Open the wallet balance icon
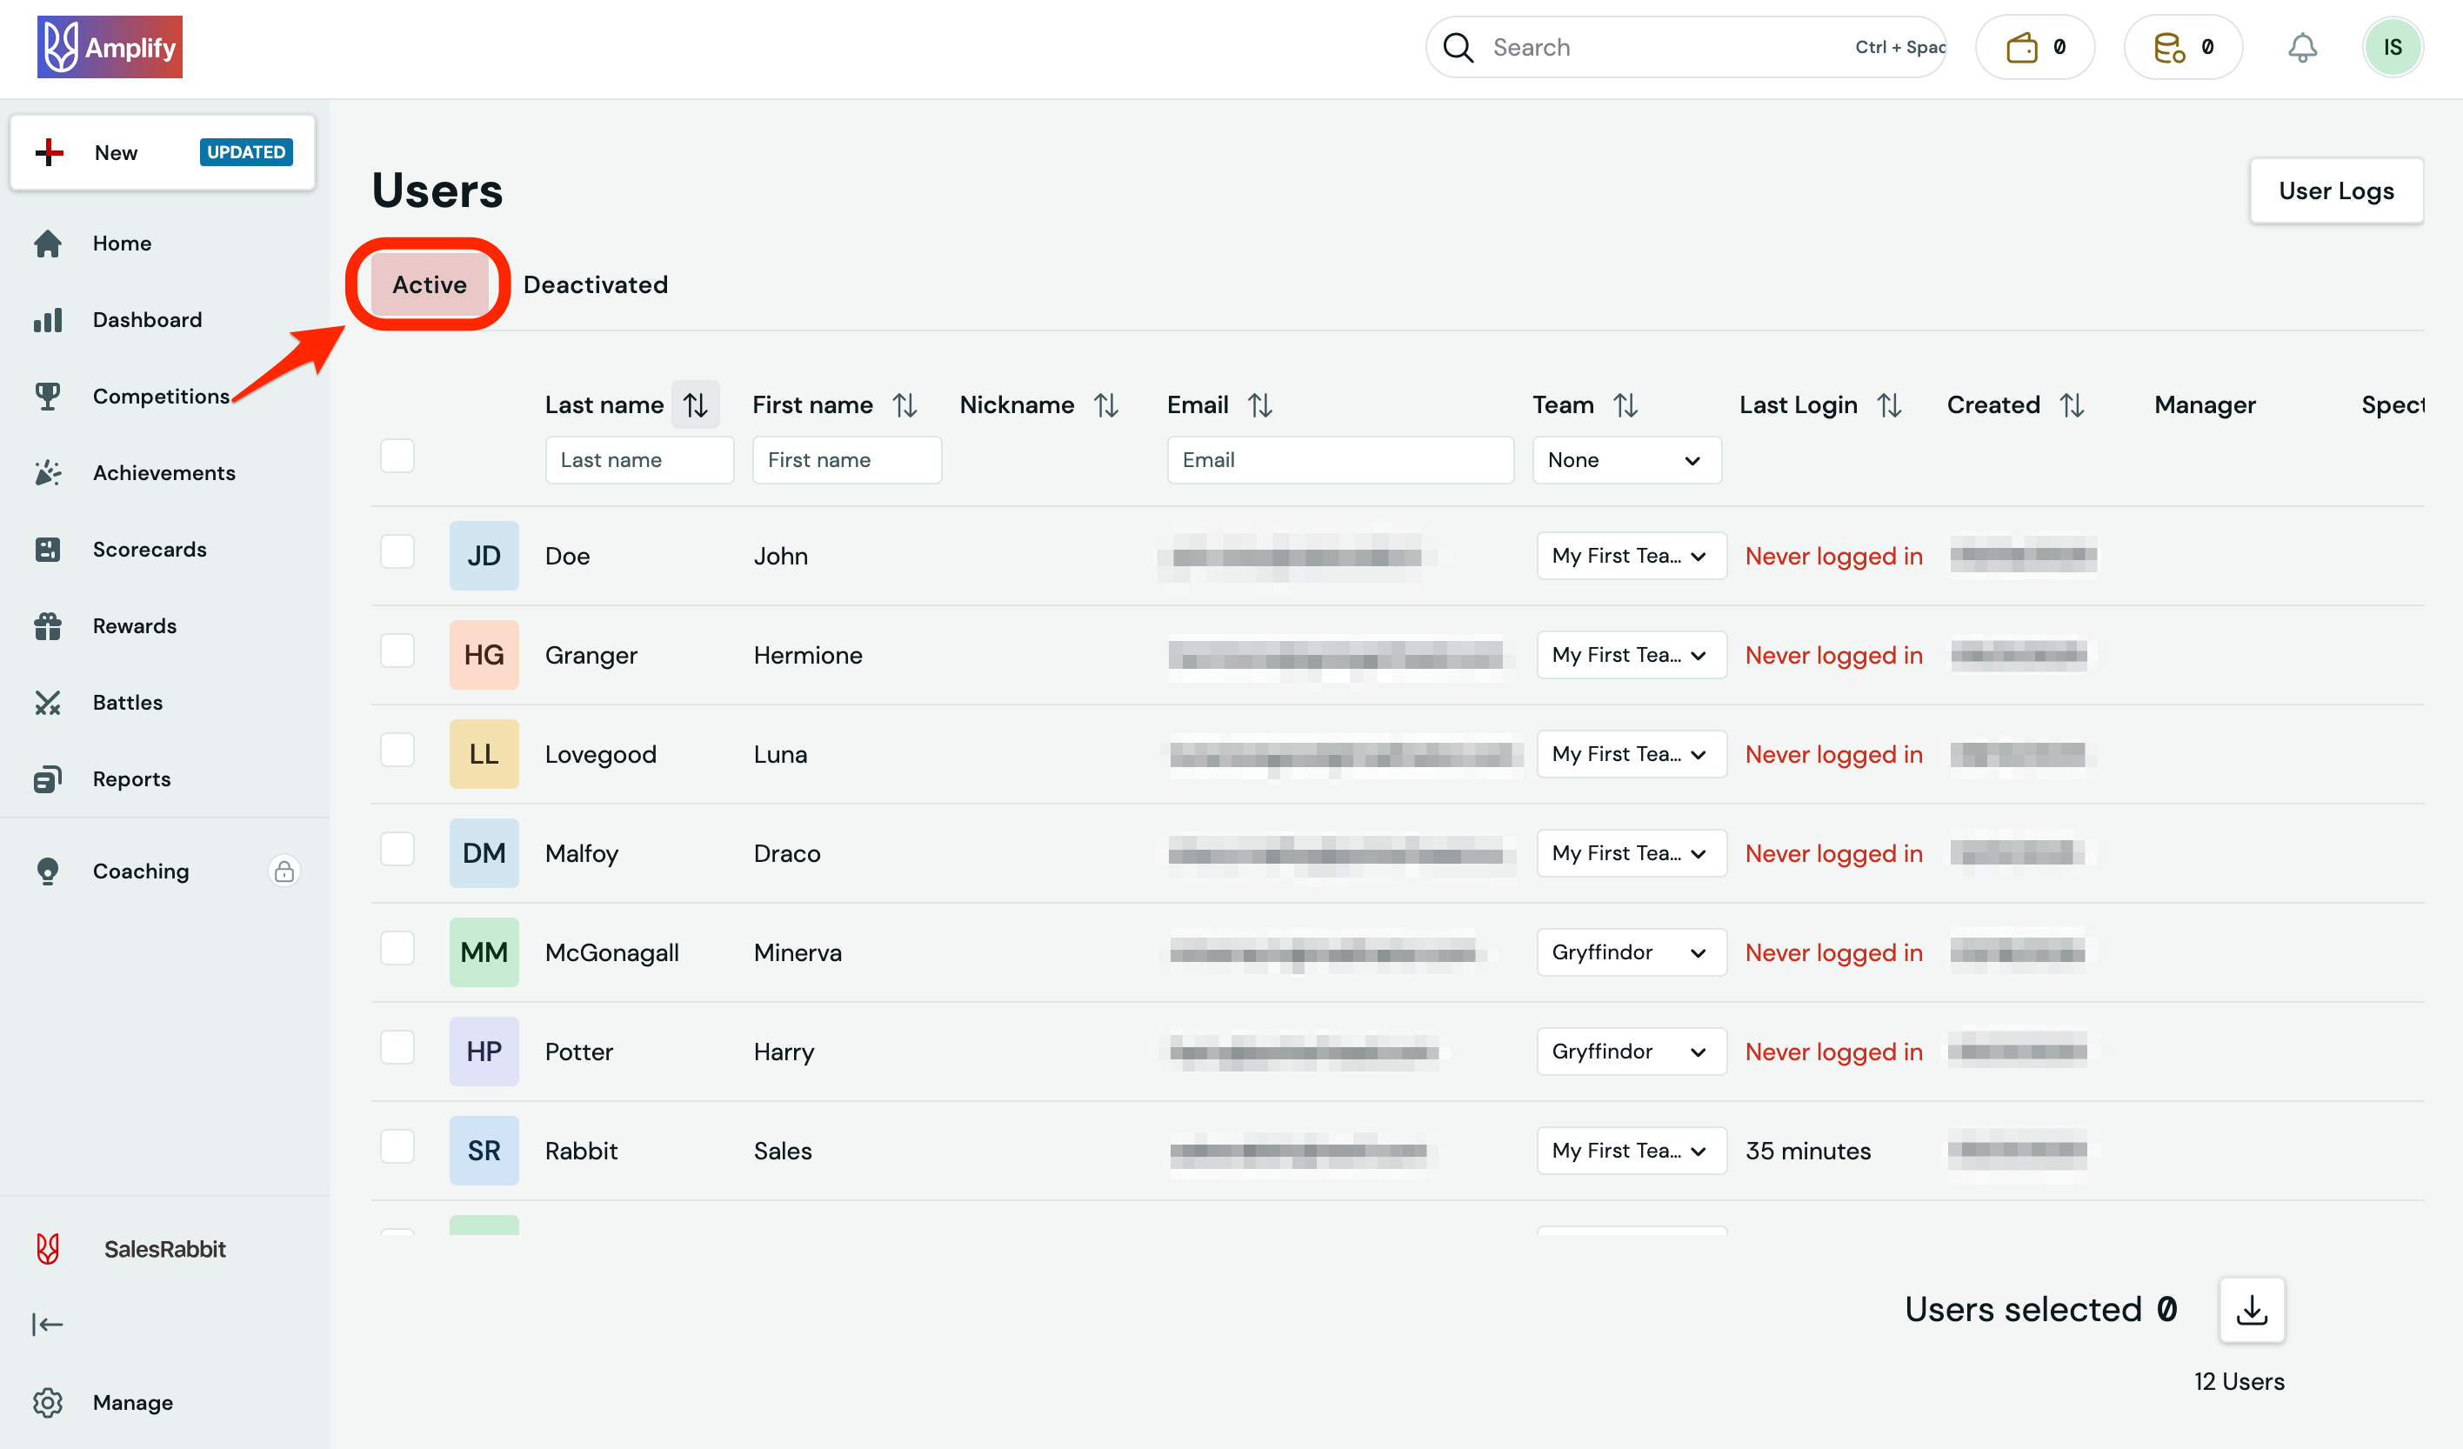The height and width of the screenshot is (1449, 2463). (x=2022, y=47)
